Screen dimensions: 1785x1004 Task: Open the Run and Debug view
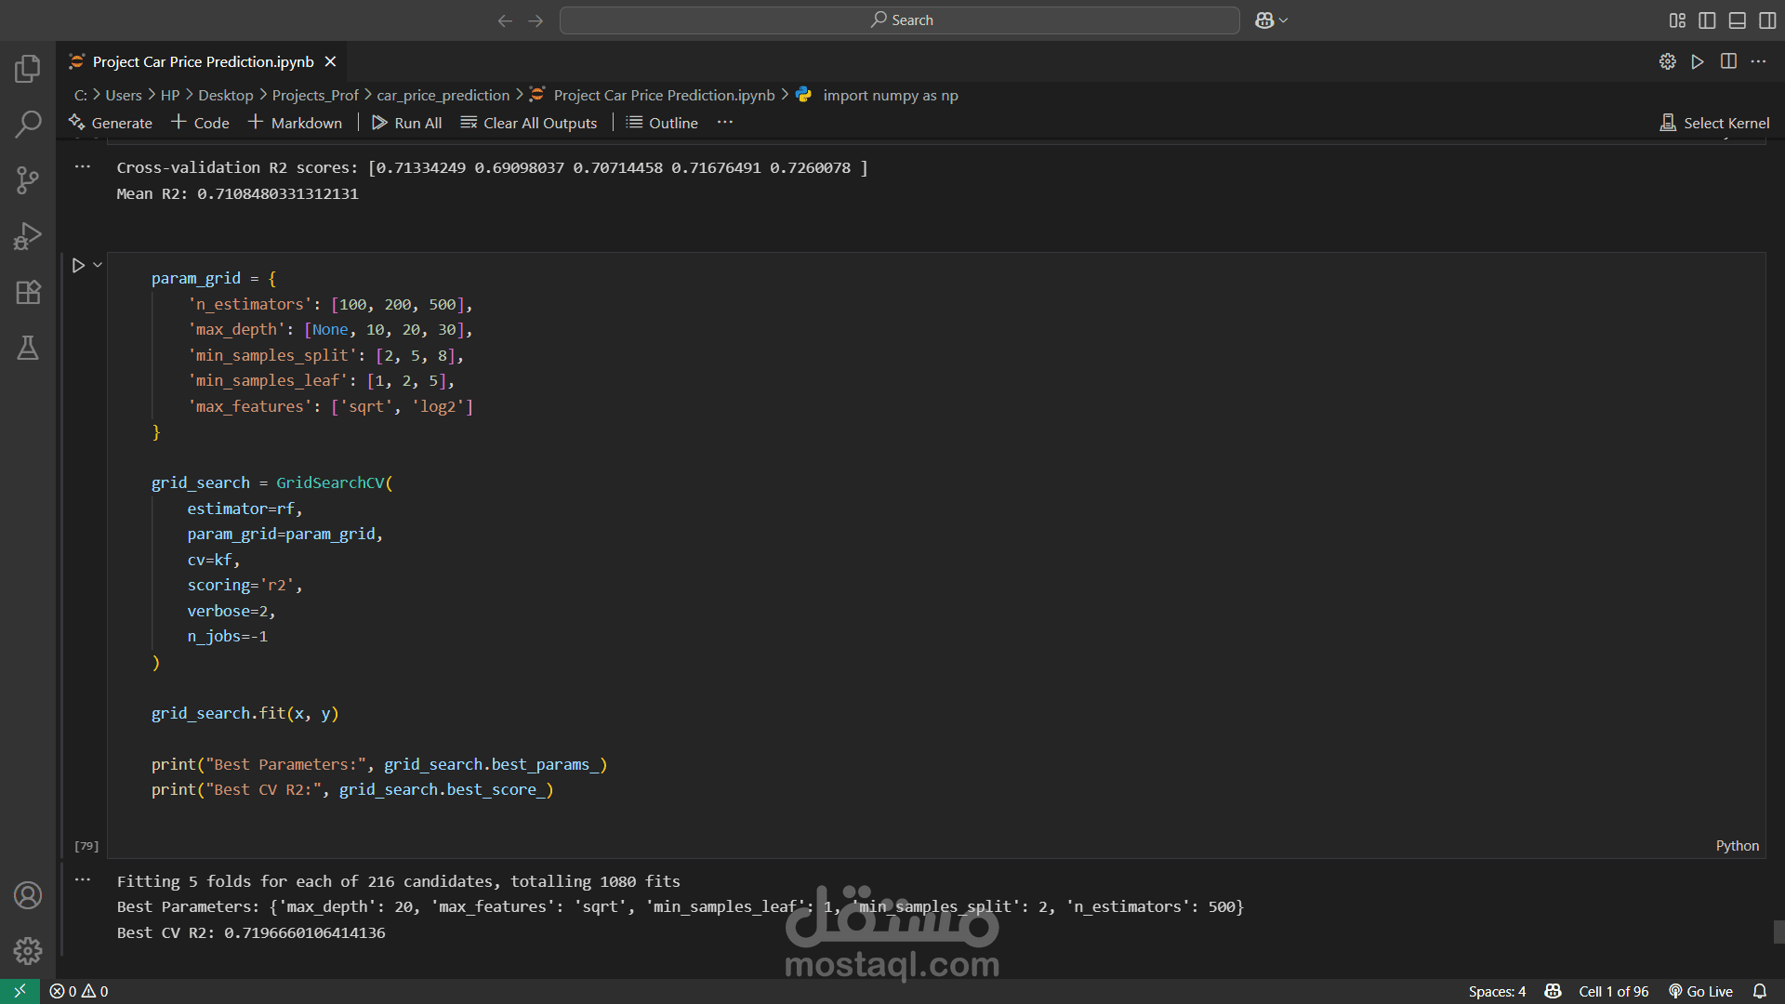click(28, 236)
